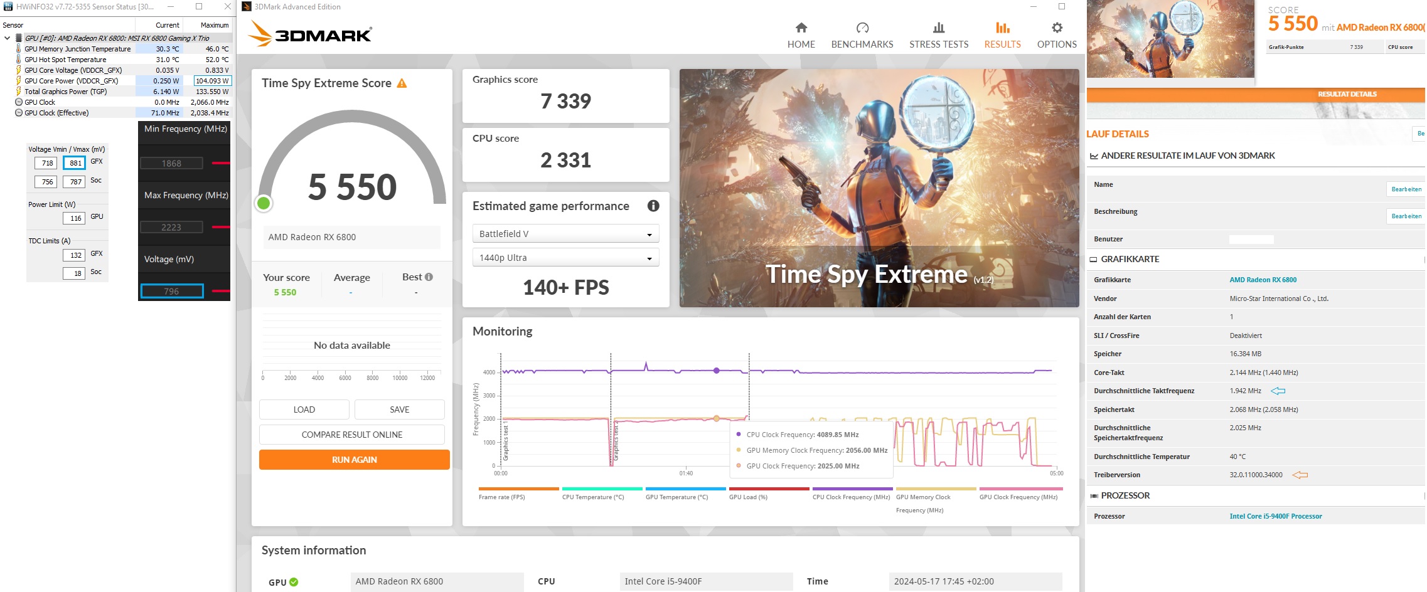This screenshot has width=1427, height=592.
Task: Click the GPU chip icon beside AMD Radeon RX 6800 sensor
Action: (19, 38)
